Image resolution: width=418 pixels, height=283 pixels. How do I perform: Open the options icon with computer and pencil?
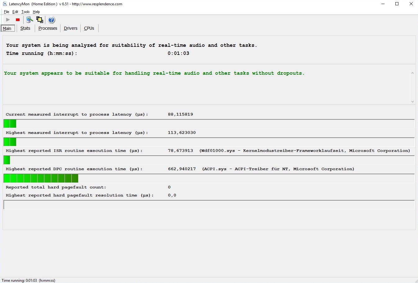(29, 20)
